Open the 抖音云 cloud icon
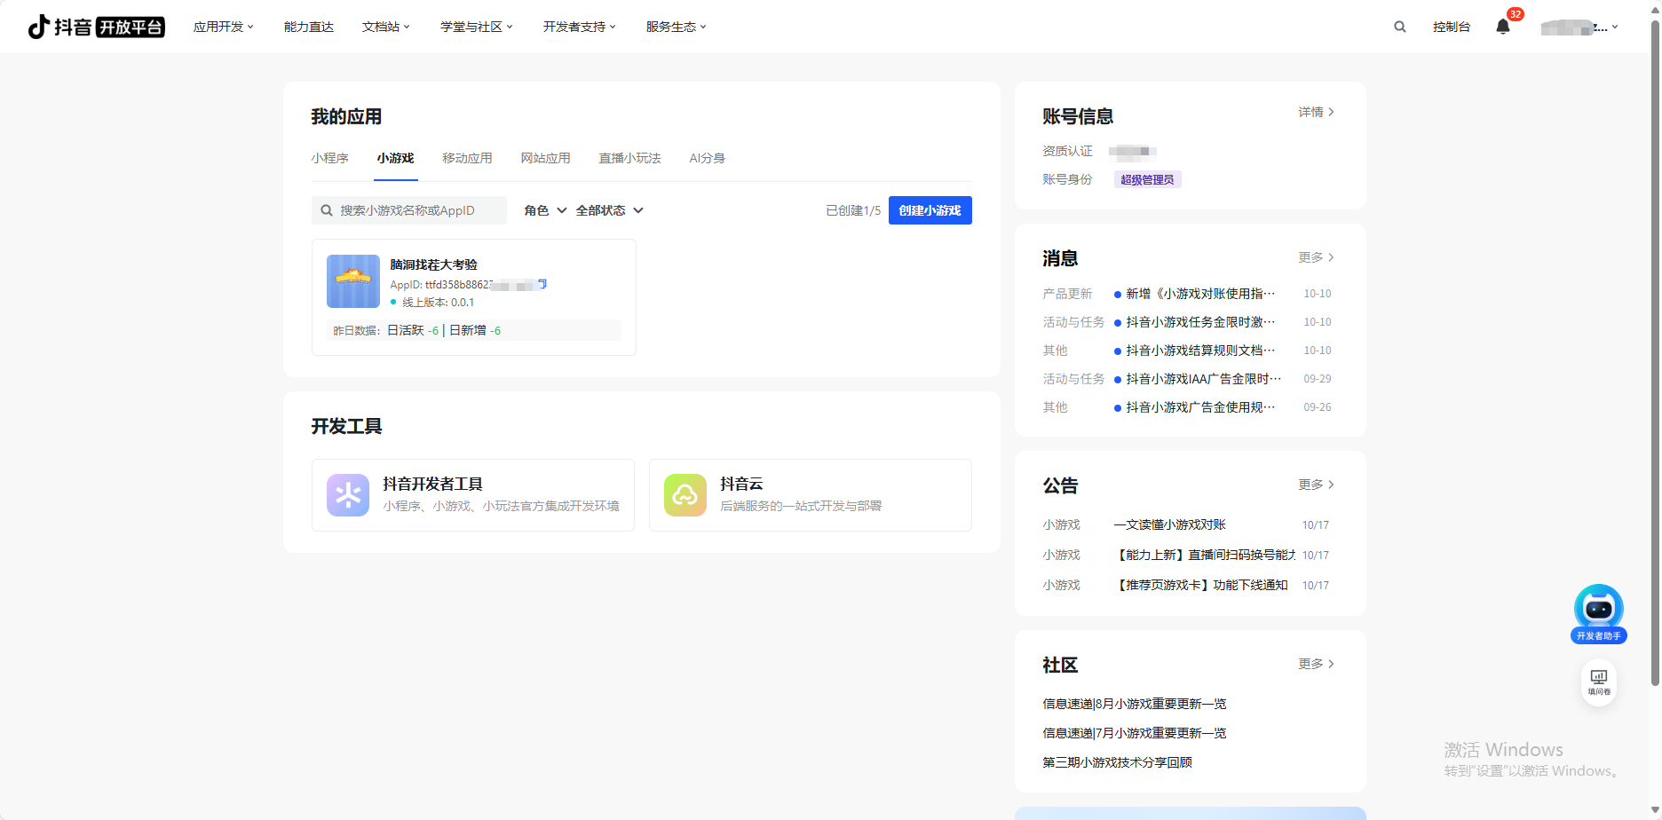This screenshot has height=820, width=1662. pos(685,495)
